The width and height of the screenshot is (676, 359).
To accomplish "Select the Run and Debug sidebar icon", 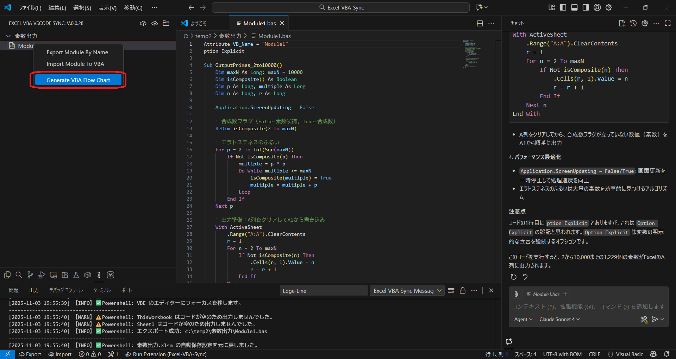I will tap(42, 275).
